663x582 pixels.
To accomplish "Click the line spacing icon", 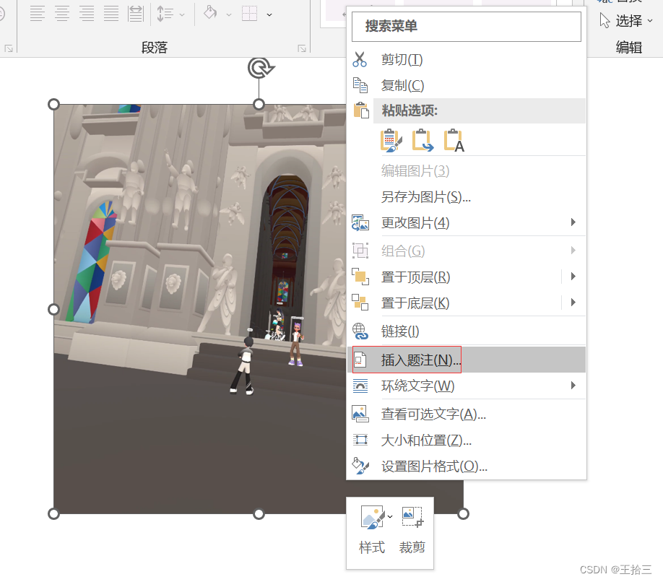I will click(165, 14).
